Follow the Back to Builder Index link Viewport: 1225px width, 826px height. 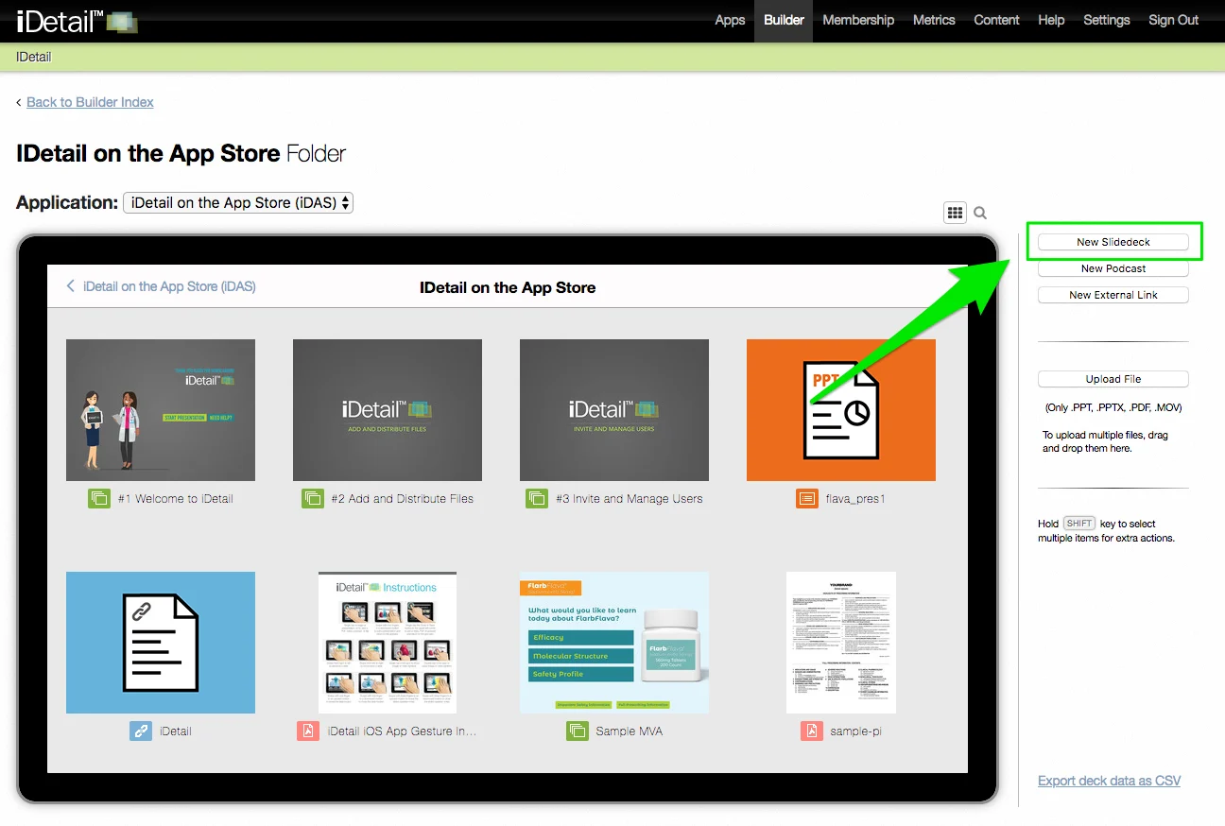[x=90, y=102]
